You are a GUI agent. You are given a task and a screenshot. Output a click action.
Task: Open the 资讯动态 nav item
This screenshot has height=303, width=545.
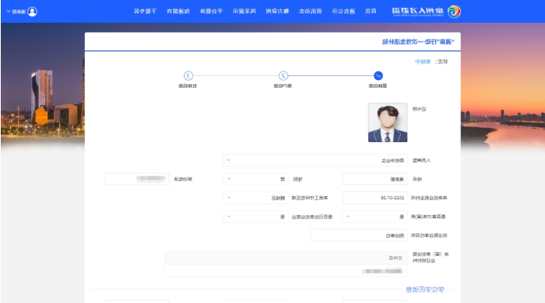point(310,11)
